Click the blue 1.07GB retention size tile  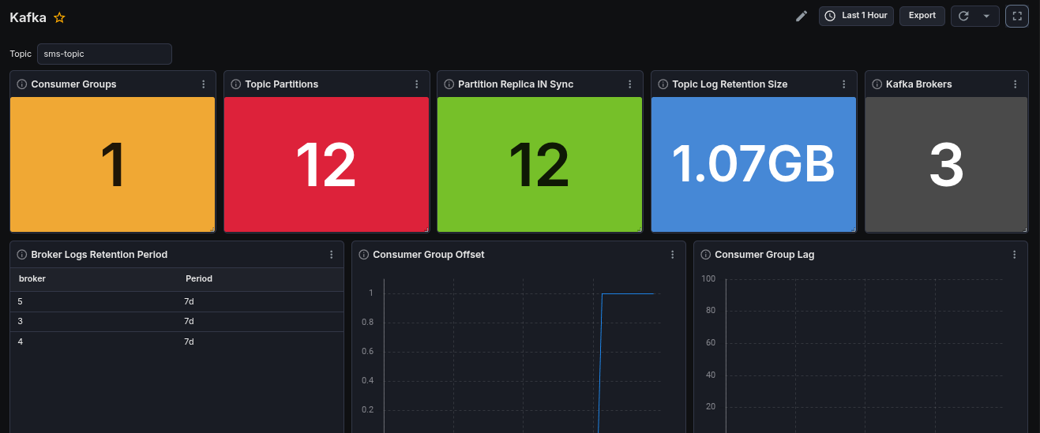pos(753,164)
